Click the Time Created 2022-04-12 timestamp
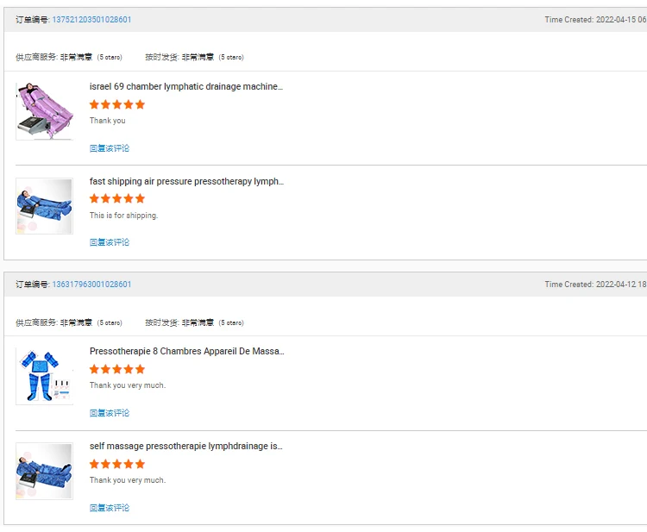The height and width of the screenshot is (532, 647). click(x=595, y=285)
